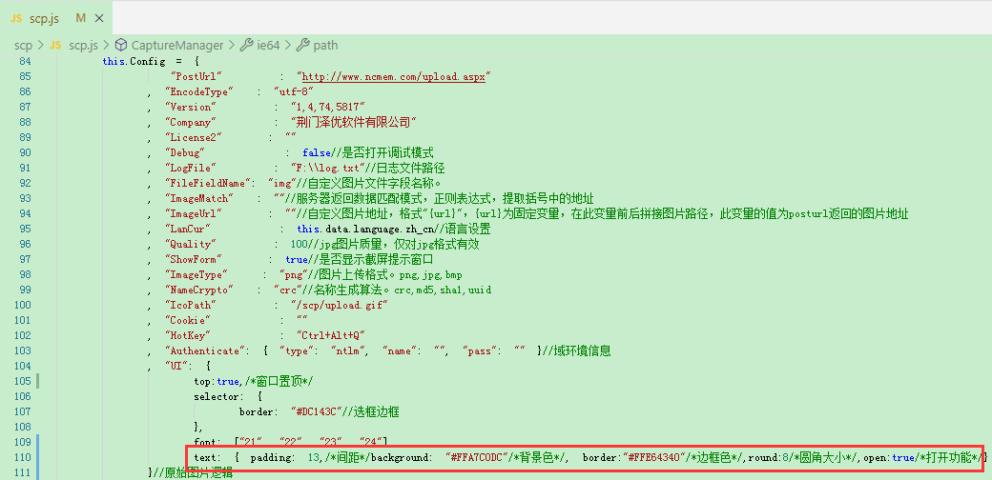Click the "png" string value
Image resolution: width=992 pixels, height=480 pixels.
point(294,273)
